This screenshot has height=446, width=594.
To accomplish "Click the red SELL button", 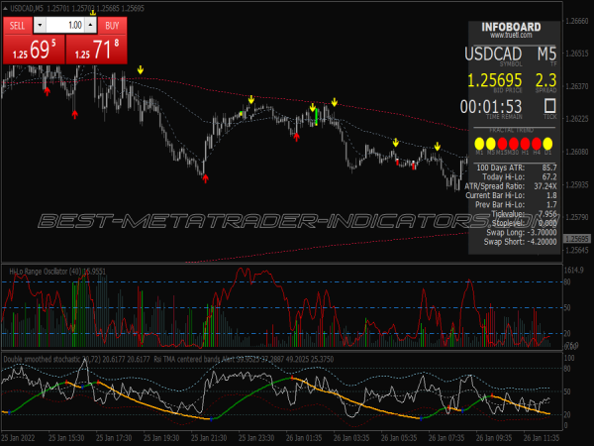I will click(18, 25).
